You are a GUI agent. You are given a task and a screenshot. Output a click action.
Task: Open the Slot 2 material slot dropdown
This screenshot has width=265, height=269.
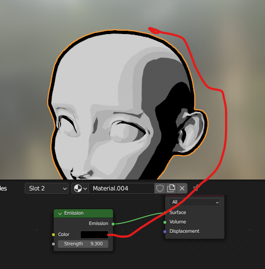[47, 188]
